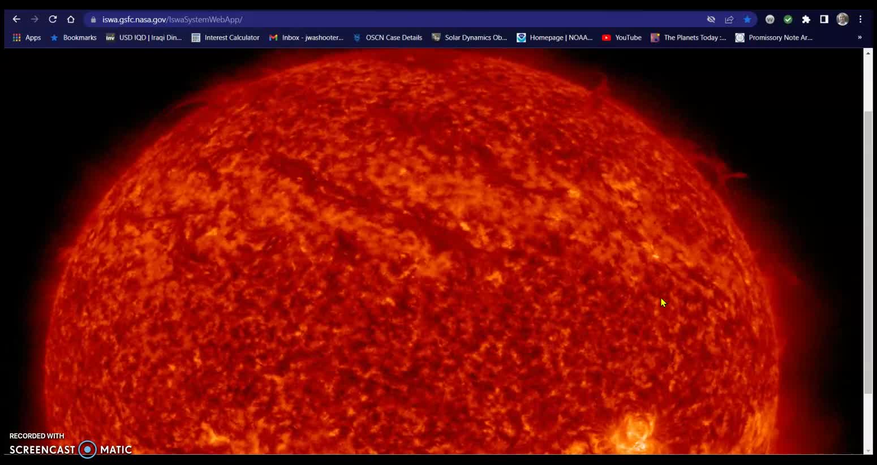Show more bookmarks with double chevron
Viewport: 877px width, 465px height.
point(859,37)
